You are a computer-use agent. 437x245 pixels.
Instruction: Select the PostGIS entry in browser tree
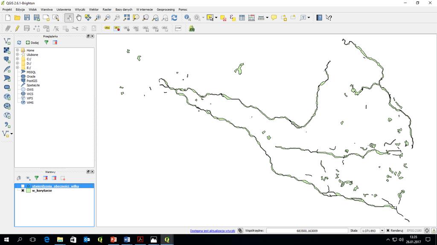pos(32,81)
